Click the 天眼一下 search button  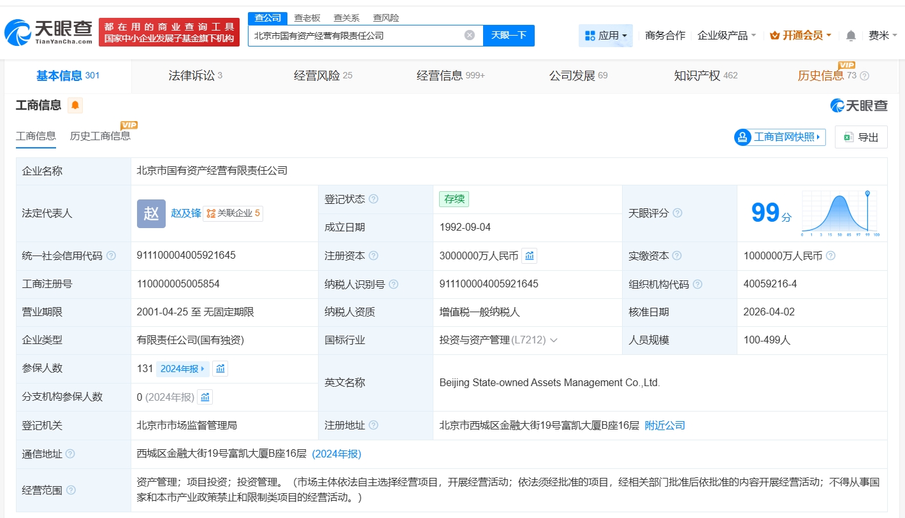[x=509, y=36]
